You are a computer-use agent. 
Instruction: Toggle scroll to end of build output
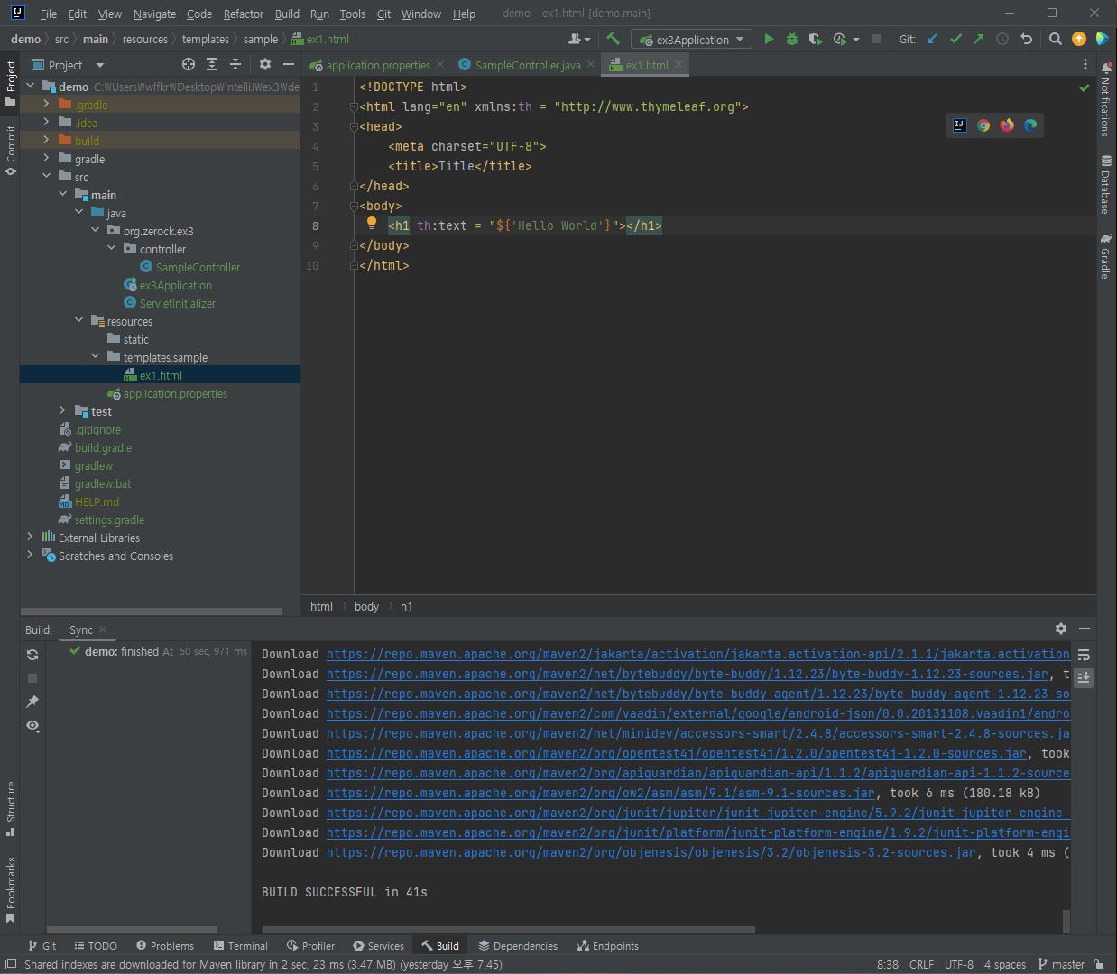tap(1084, 677)
